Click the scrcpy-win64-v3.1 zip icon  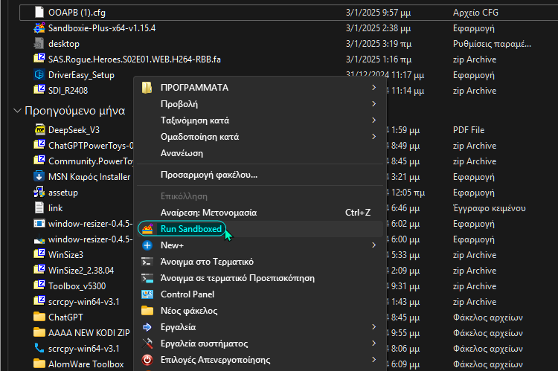point(39,301)
